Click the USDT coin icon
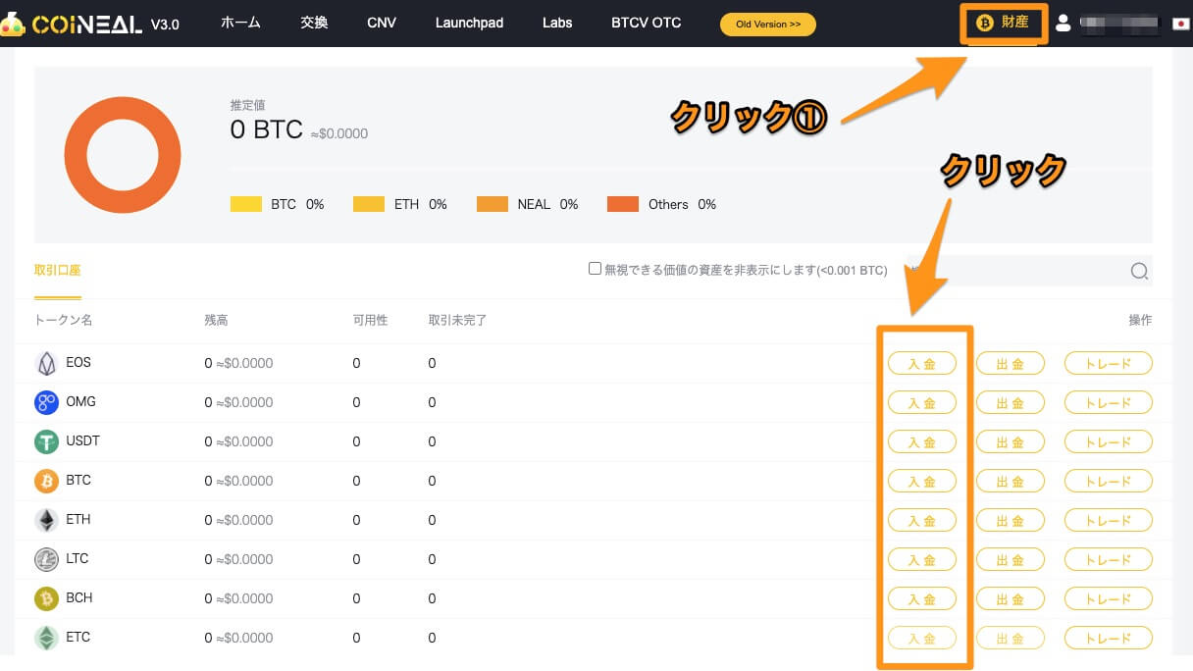Screen dimensions: 1193x671 (x=46, y=441)
